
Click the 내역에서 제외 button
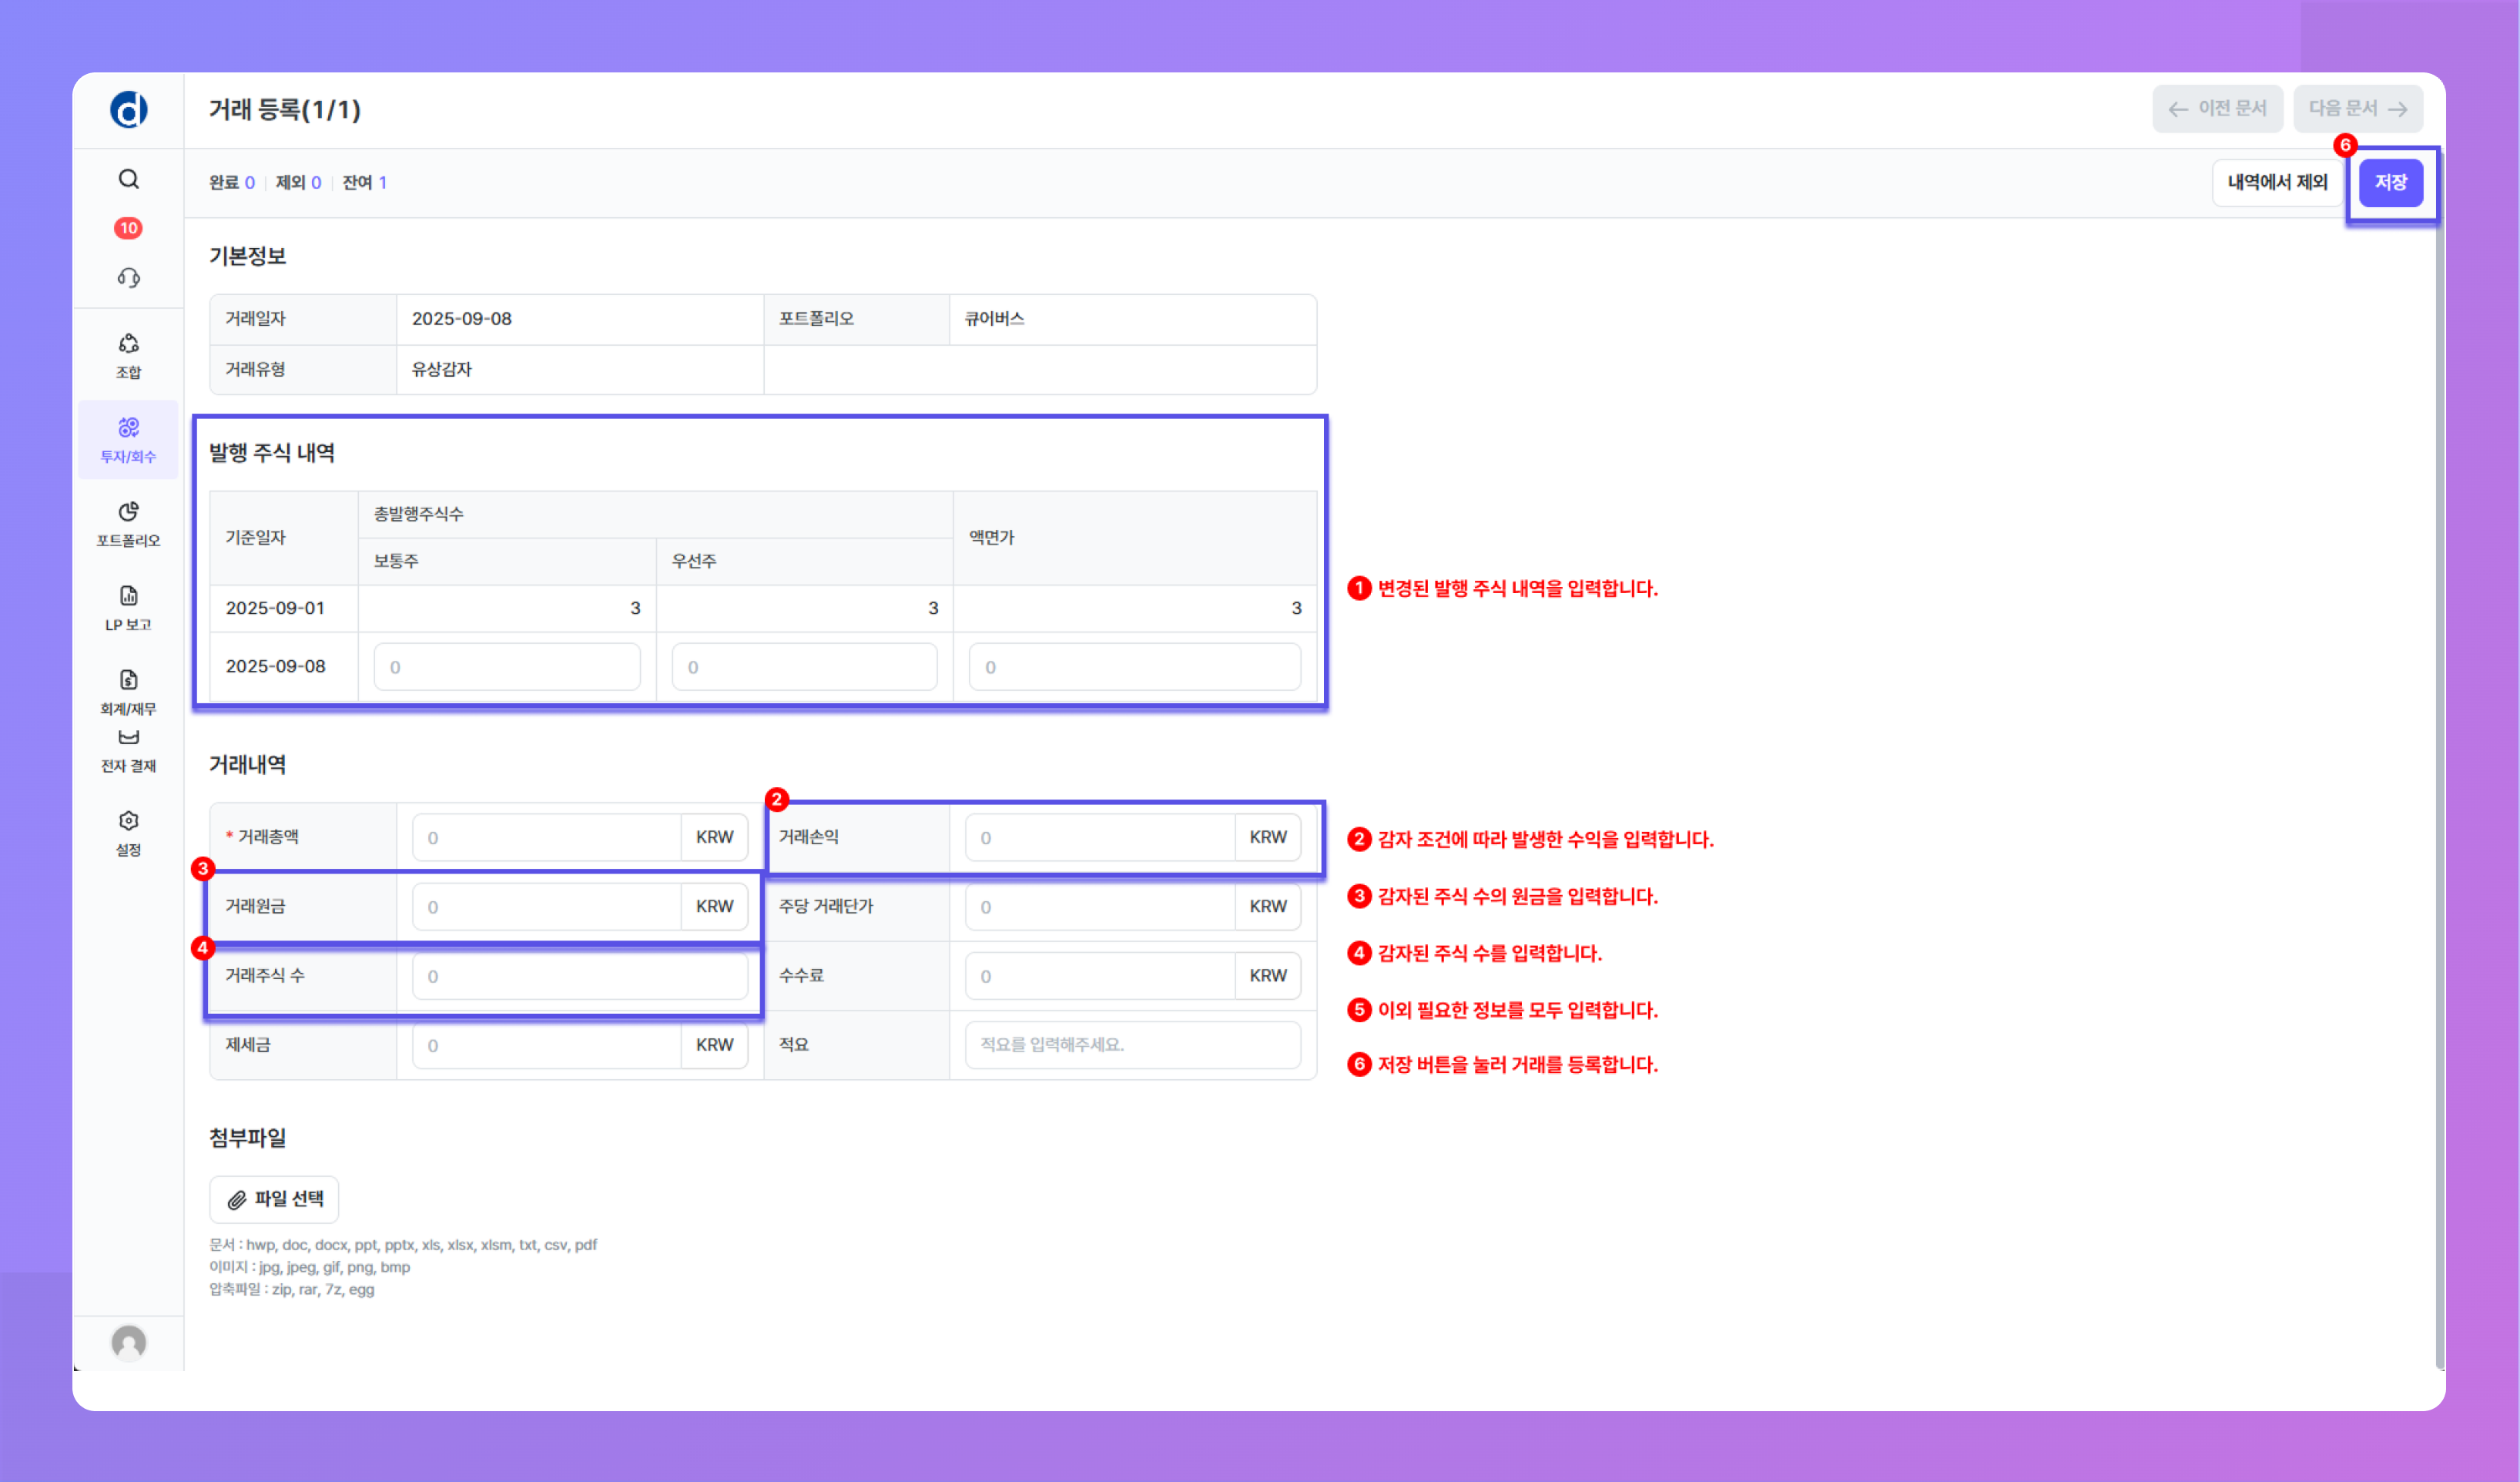tap(2277, 182)
